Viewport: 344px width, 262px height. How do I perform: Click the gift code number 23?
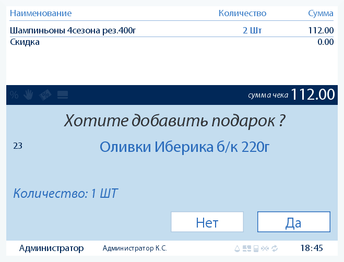18,146
